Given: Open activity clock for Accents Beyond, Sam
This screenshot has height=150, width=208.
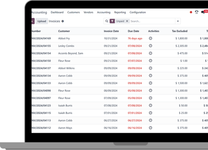Looking at the screenshot, I should (151, 53).
